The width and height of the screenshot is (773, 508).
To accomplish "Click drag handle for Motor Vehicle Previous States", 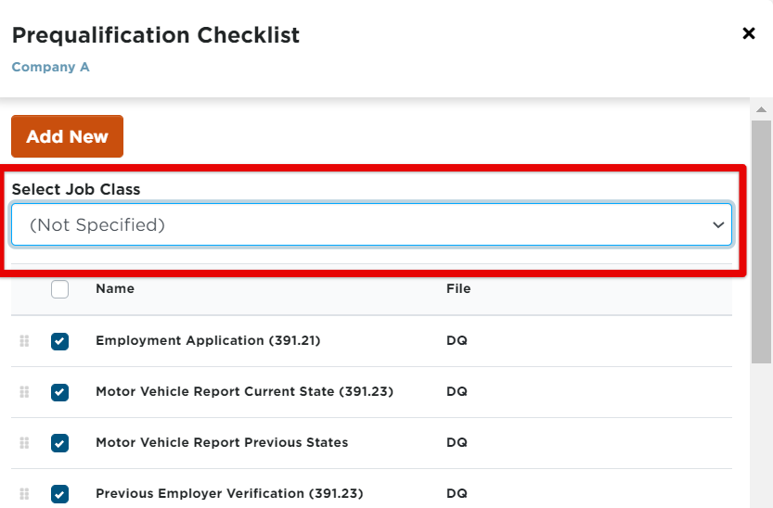I will pyautogui.click(x=25, y=443).
